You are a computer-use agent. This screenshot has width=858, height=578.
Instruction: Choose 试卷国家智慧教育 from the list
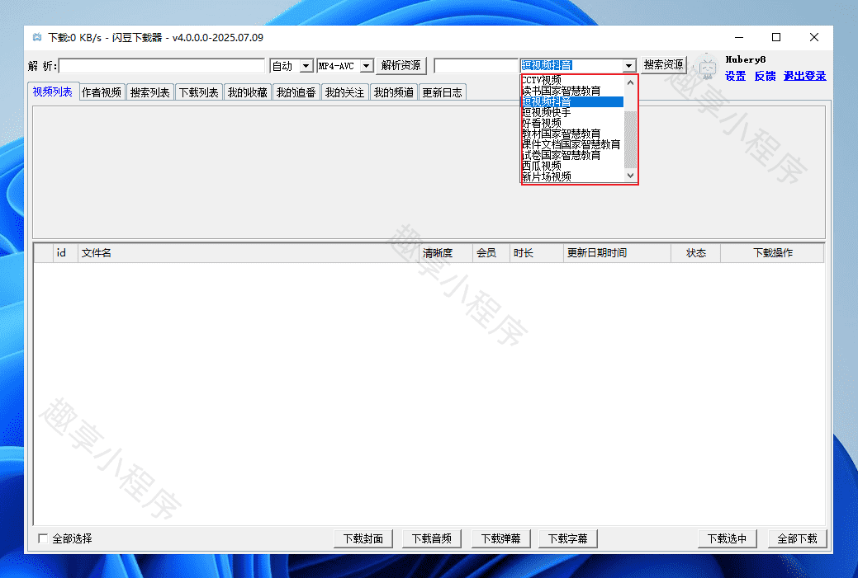coord(571,155)
